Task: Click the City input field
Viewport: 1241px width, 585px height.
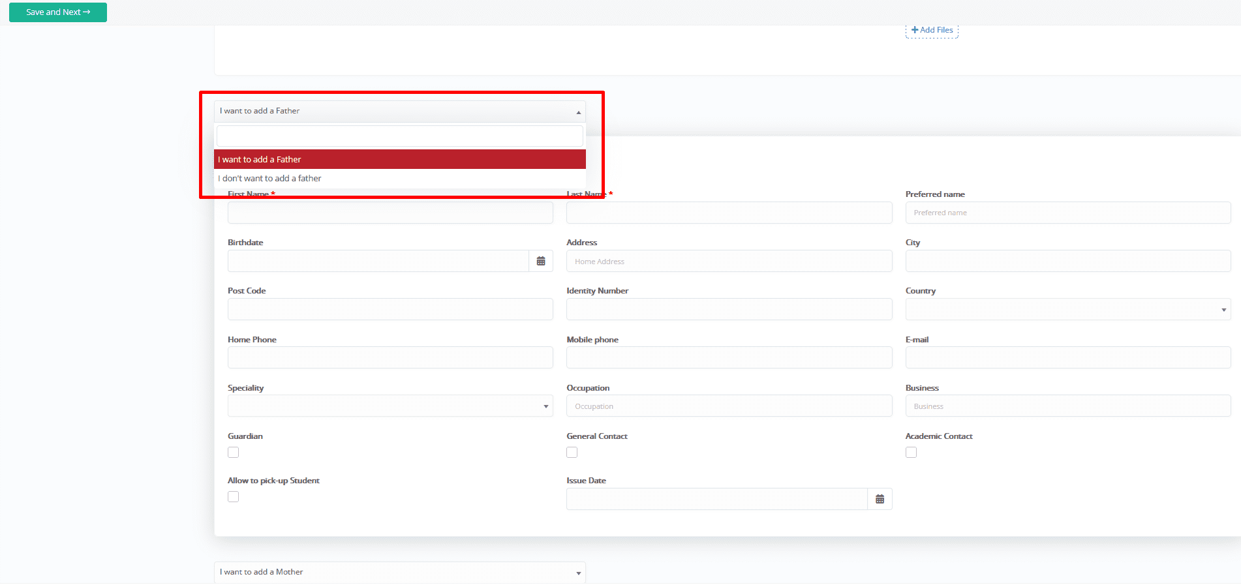Action: pos(1068,261)
